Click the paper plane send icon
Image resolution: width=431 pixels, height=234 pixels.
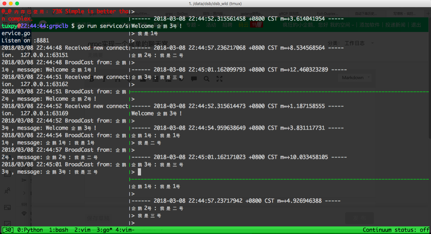[x=24, y=180]
